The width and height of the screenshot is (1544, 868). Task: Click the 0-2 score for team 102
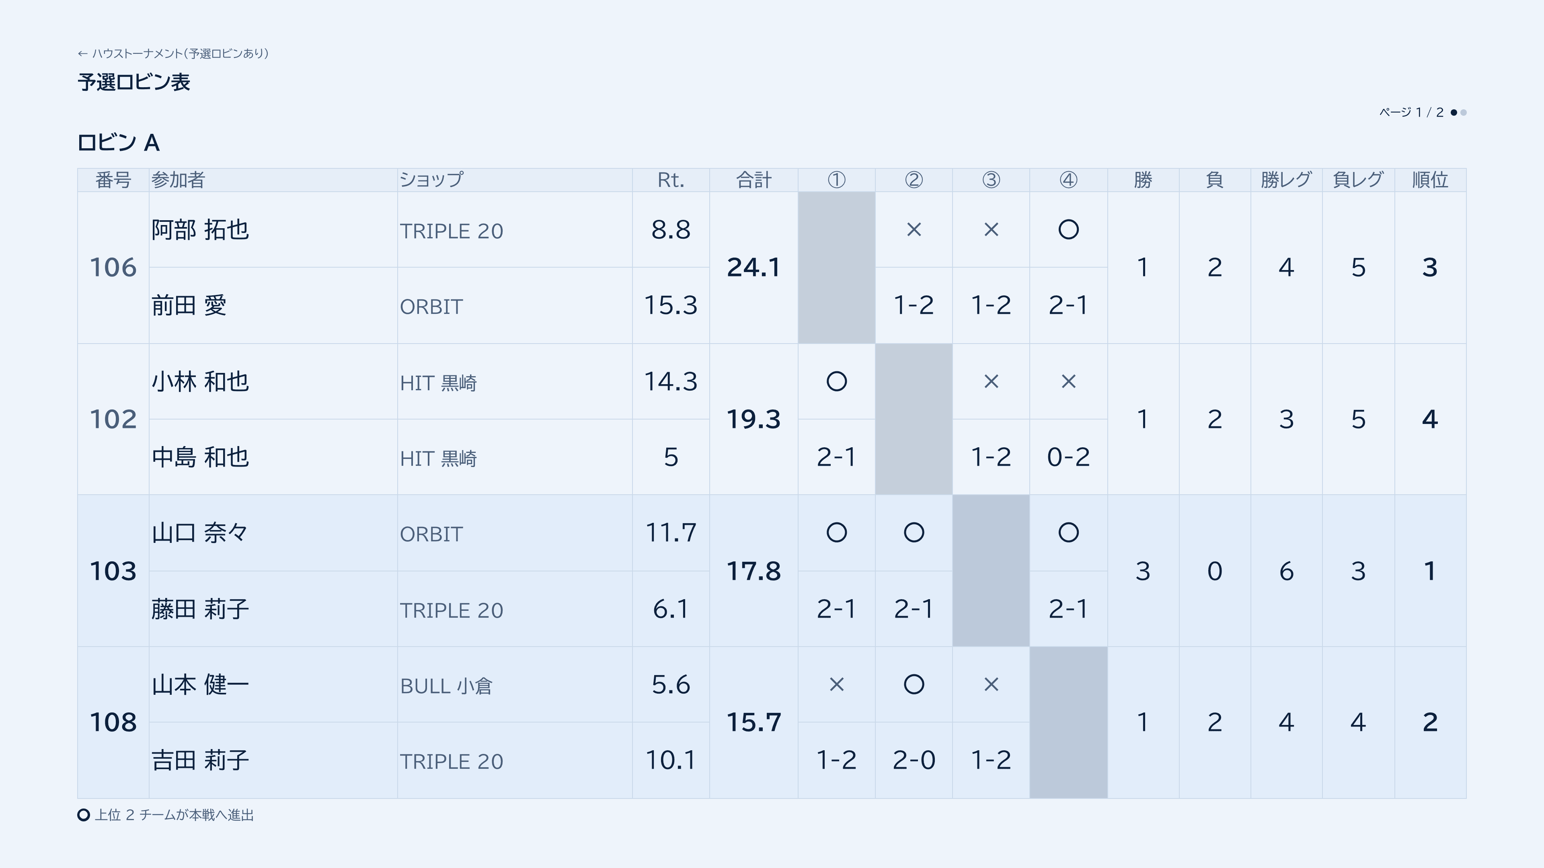click(x=1068, y=457)
